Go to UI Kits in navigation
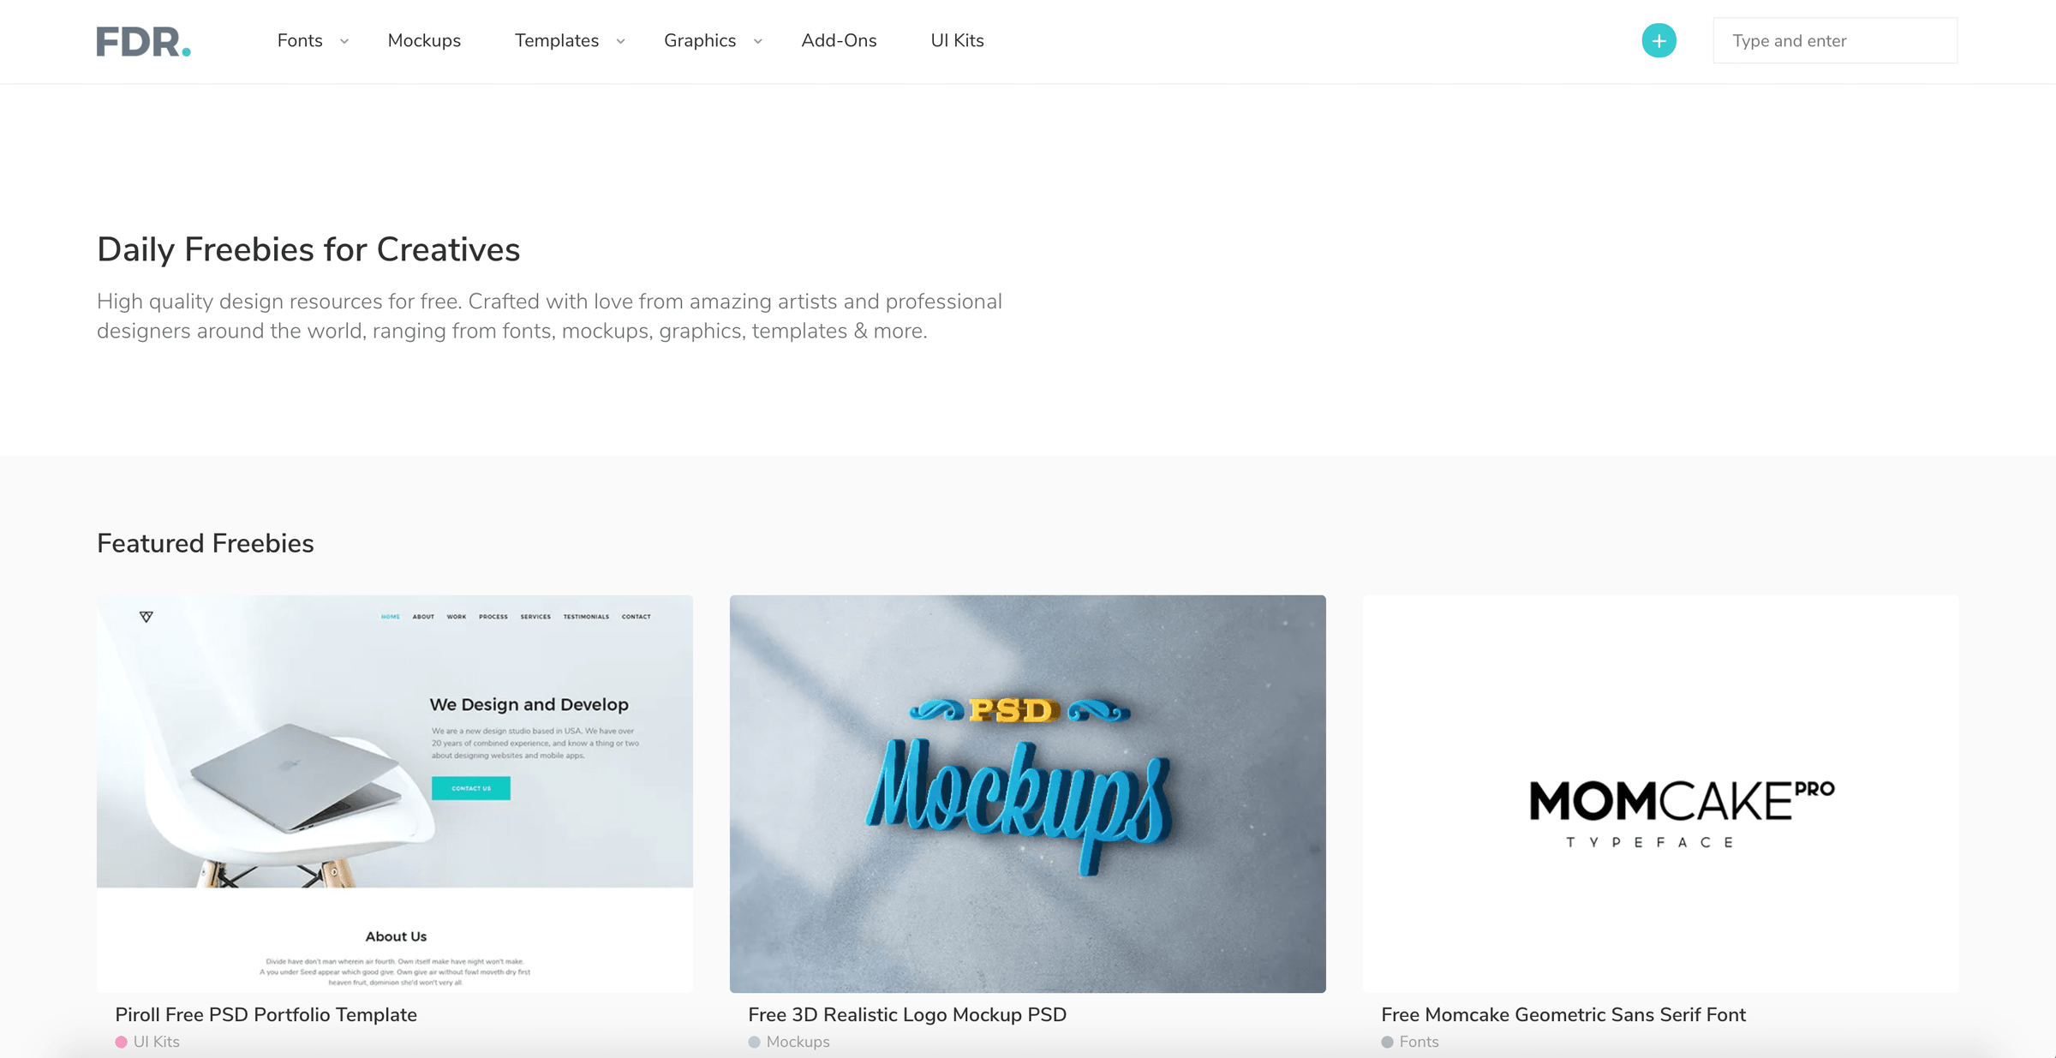2056x1058 pixels. pyautogui.click(x=957, y=40)
